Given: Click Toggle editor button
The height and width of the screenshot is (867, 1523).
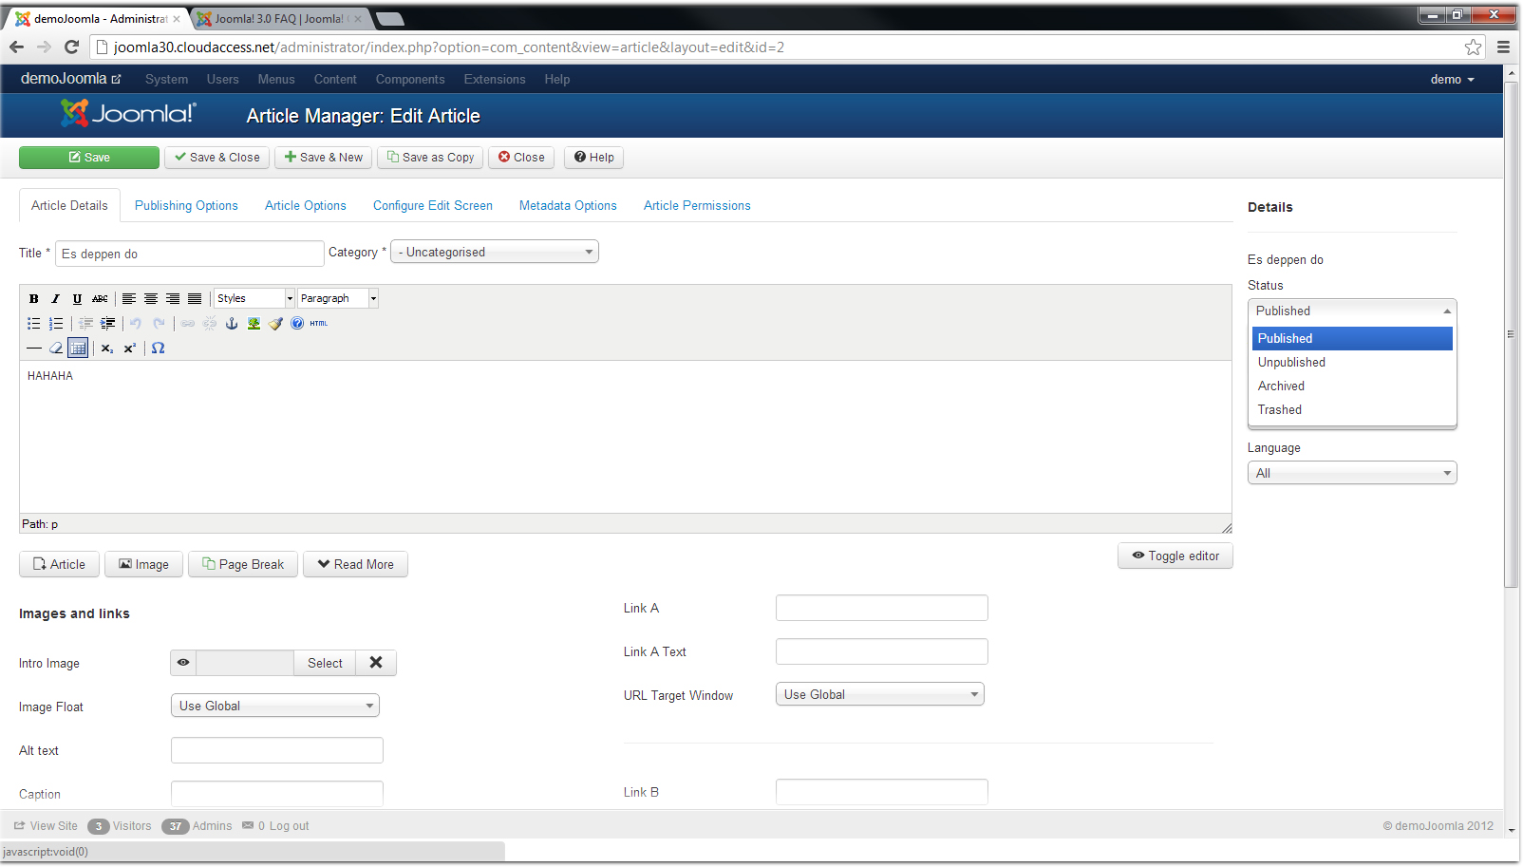Looking at the screenshot, I should coord(1175,556).
